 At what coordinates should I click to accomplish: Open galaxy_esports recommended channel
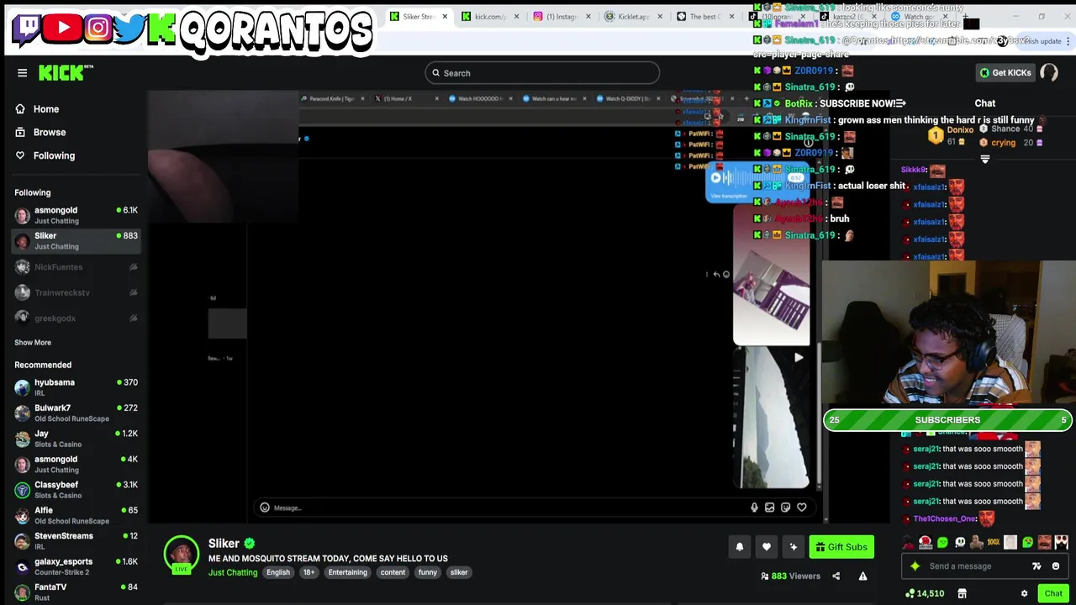76,566
